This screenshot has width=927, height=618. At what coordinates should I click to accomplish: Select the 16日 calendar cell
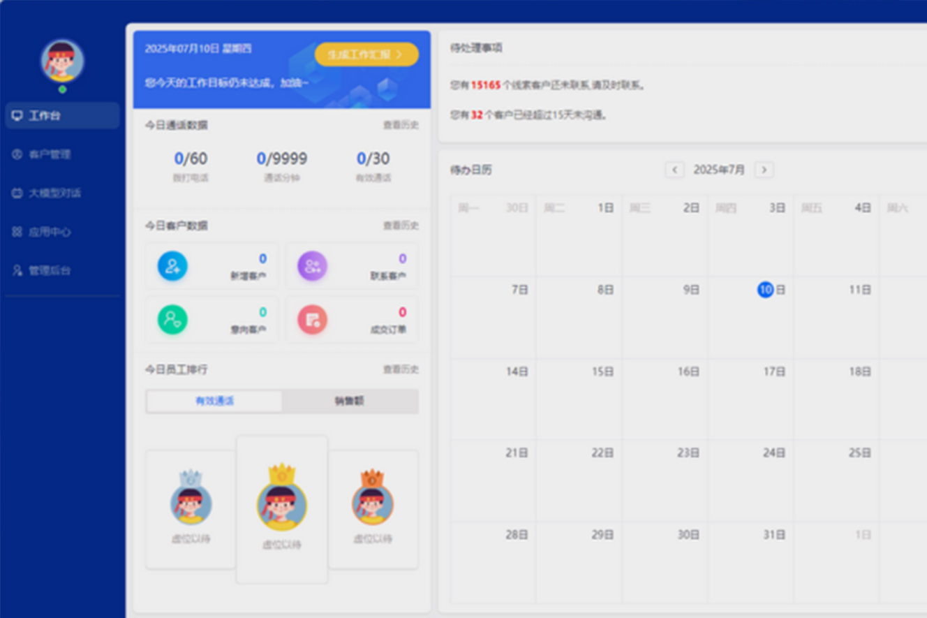pyautogui.click(x=665, y=399)
